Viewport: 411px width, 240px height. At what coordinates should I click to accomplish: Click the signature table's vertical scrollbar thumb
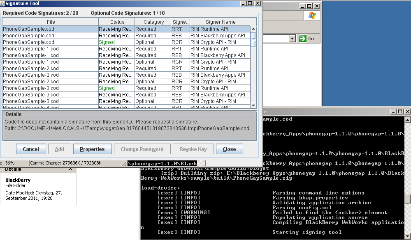pyautogui.click(x=253, y=39)
